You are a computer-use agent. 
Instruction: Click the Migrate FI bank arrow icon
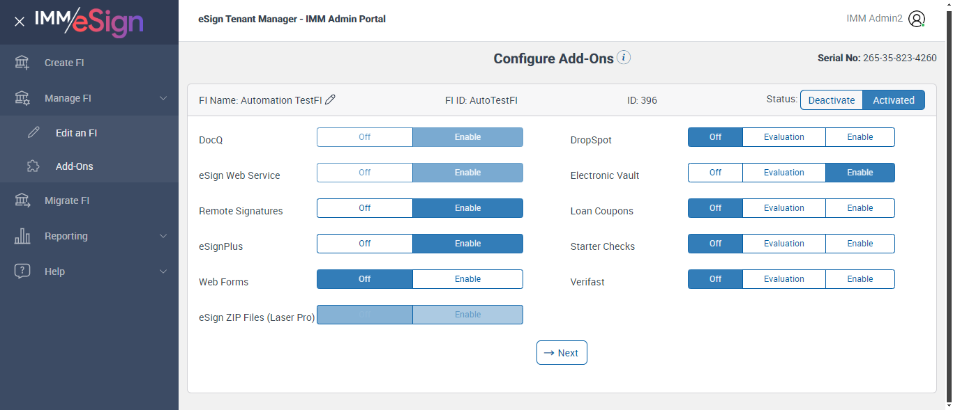point(22,200)
